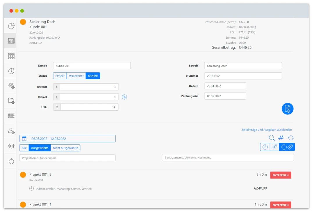Click the refresh arrows icon
Viewport: 314px width, 211px height.
point(291,138)
